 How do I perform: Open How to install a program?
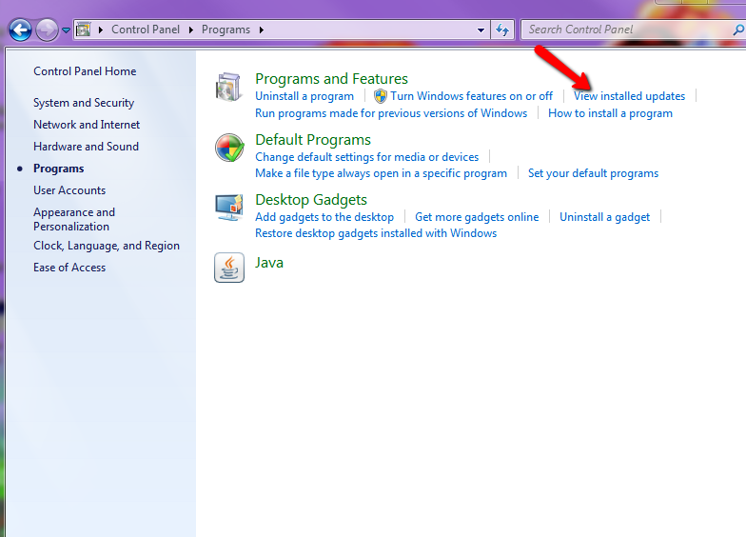pyautogui.click(x=611, y=113)
